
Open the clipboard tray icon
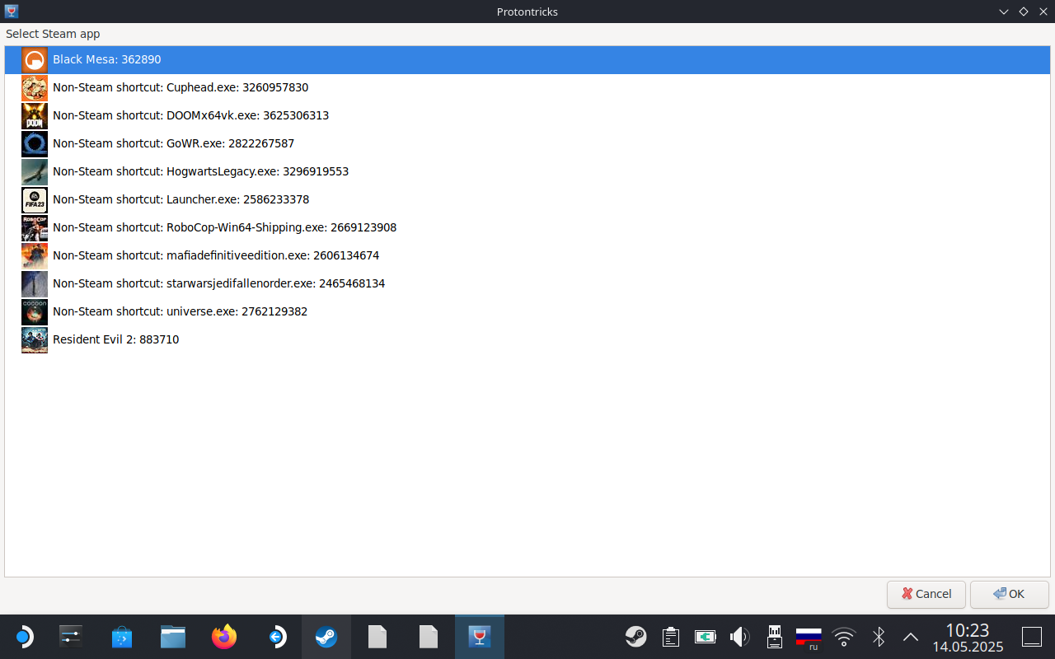pos(671,637)
